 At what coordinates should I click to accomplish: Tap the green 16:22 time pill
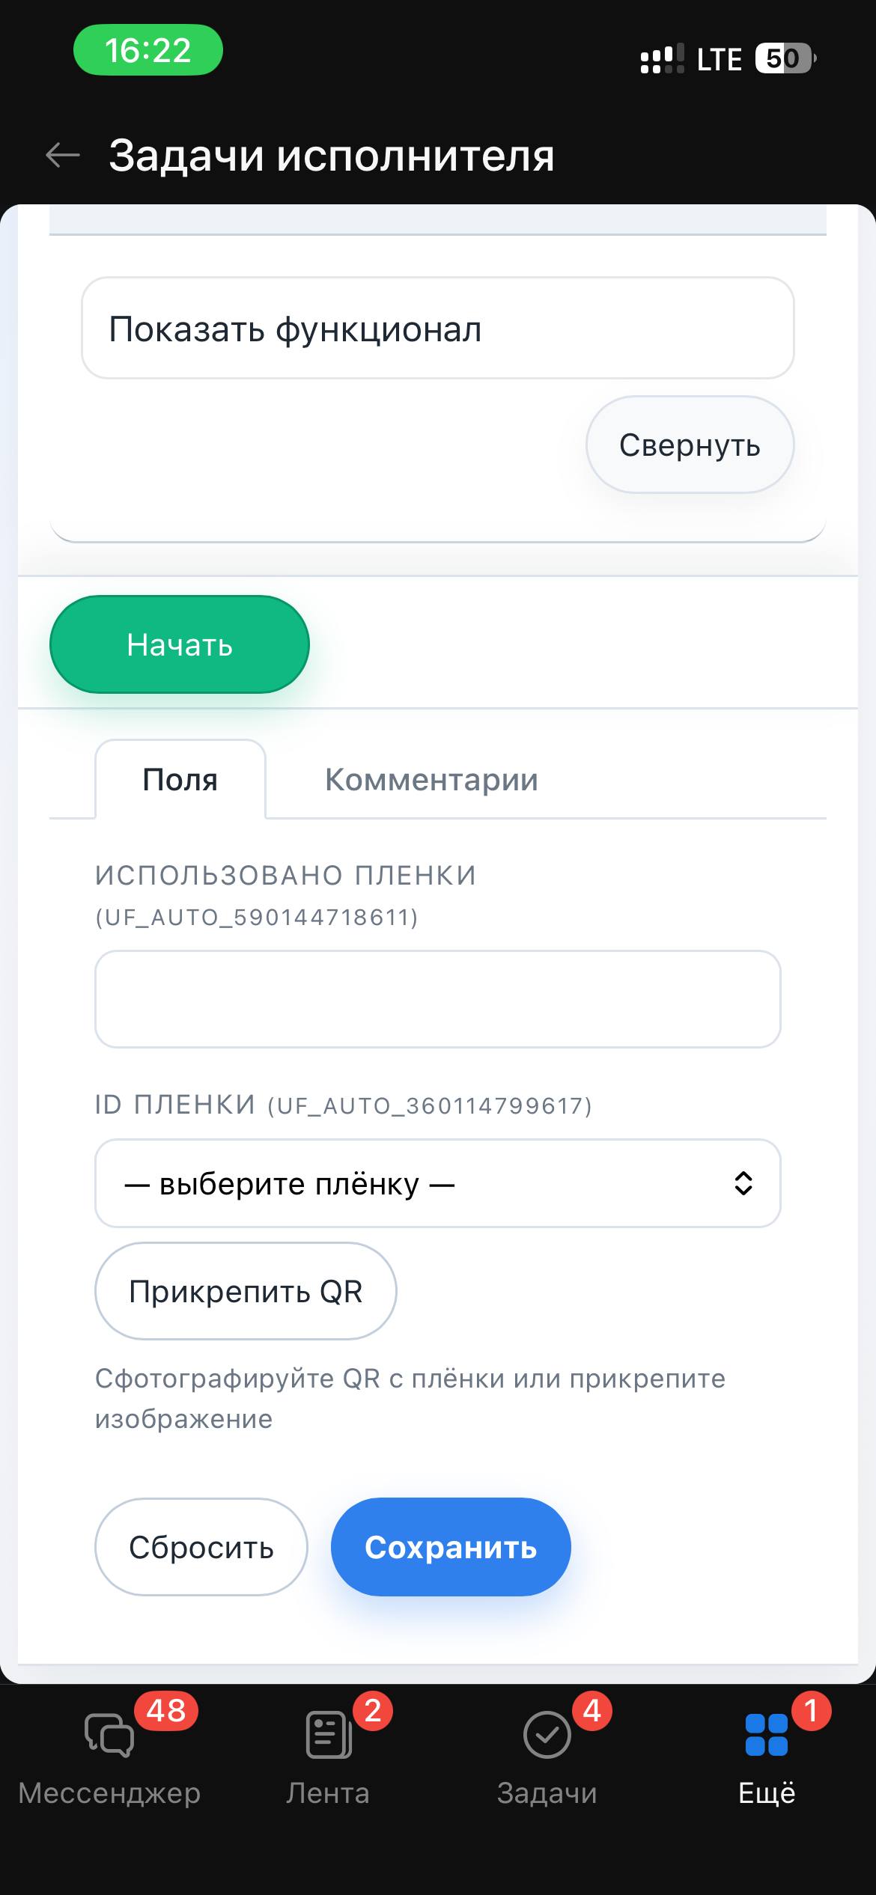pos(148,51)
